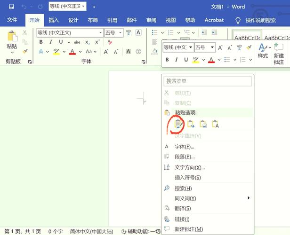This screenshot has width=290, height=235.
Task: Switch to the 布局 tab
Action: click(x=93, y=20)
